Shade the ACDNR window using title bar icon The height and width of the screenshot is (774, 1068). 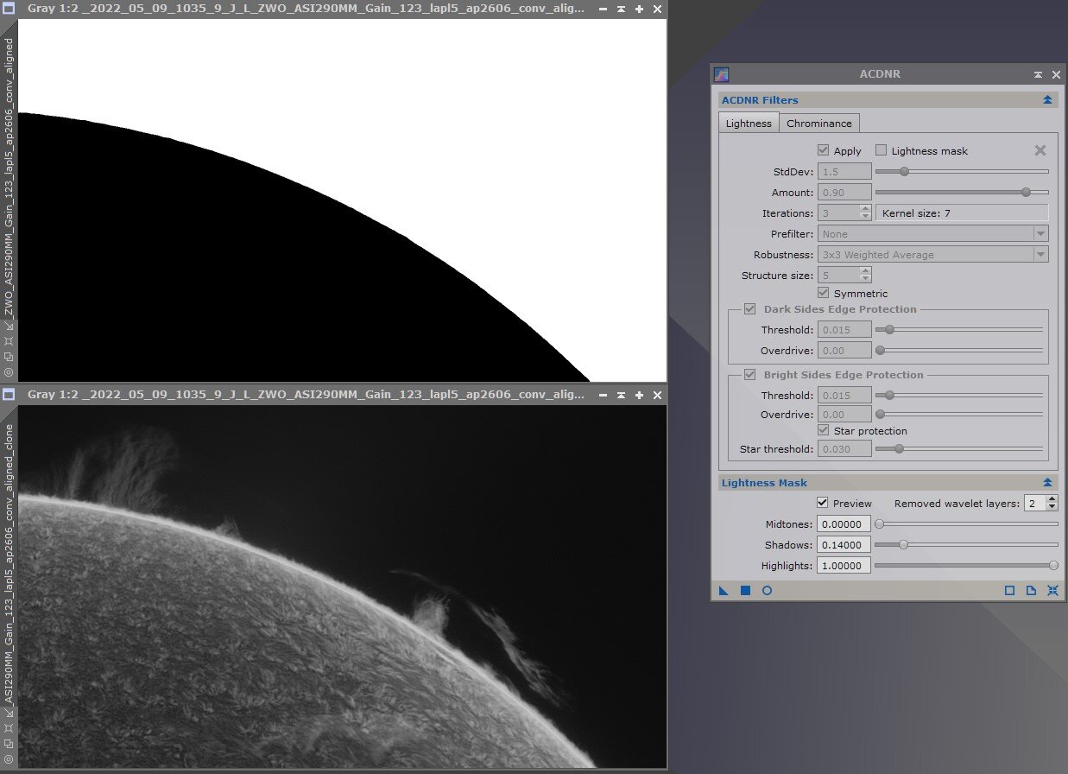tap(1039, 74)
